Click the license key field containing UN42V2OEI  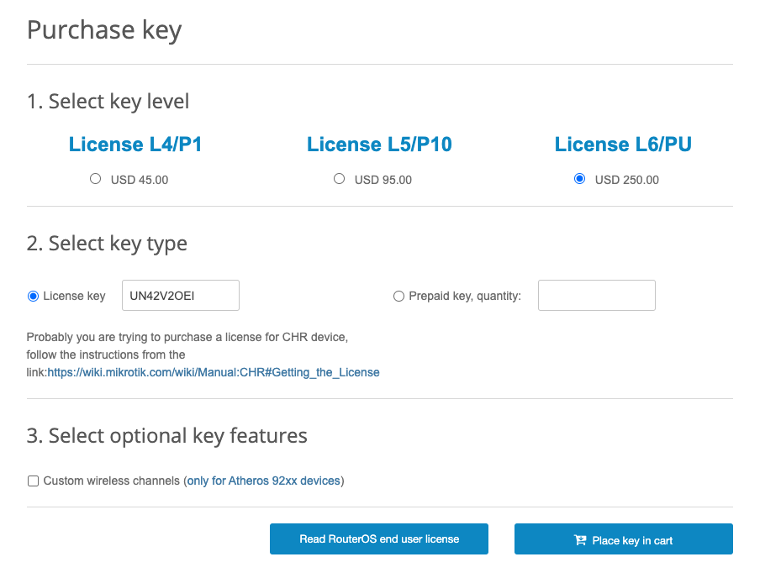pos(181,296)
